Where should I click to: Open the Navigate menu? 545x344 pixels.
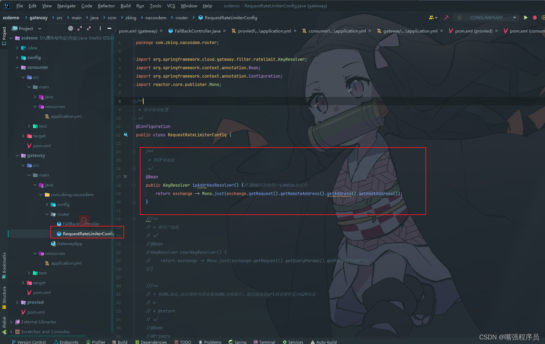point(66,6)
